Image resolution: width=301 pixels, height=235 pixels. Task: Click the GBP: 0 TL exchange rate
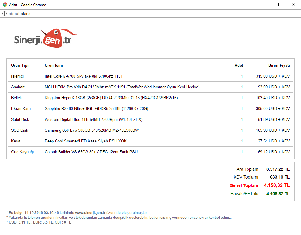63,222
